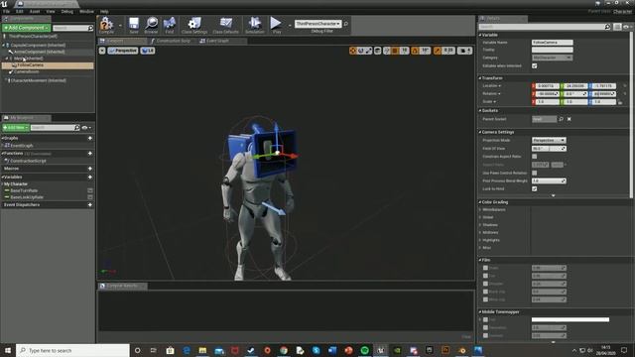Add a new variable with plus icon
The width and height of the screenshot is (635, 357).
point(90,177)
